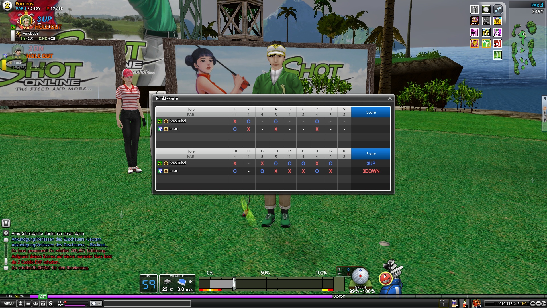
Task: Open the CADDY buff icon
Action: coord(497,32)
